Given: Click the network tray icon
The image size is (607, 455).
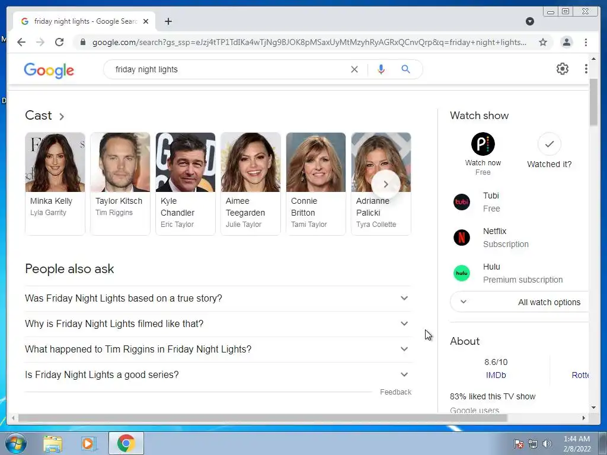Looking at the screenshot, I should (x=533, y=444).
